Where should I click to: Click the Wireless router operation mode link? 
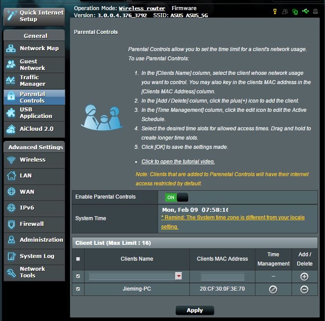tap(142, 8)
